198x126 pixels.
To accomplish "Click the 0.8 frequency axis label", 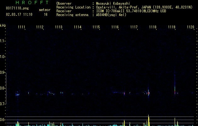I will pos(3,88).
